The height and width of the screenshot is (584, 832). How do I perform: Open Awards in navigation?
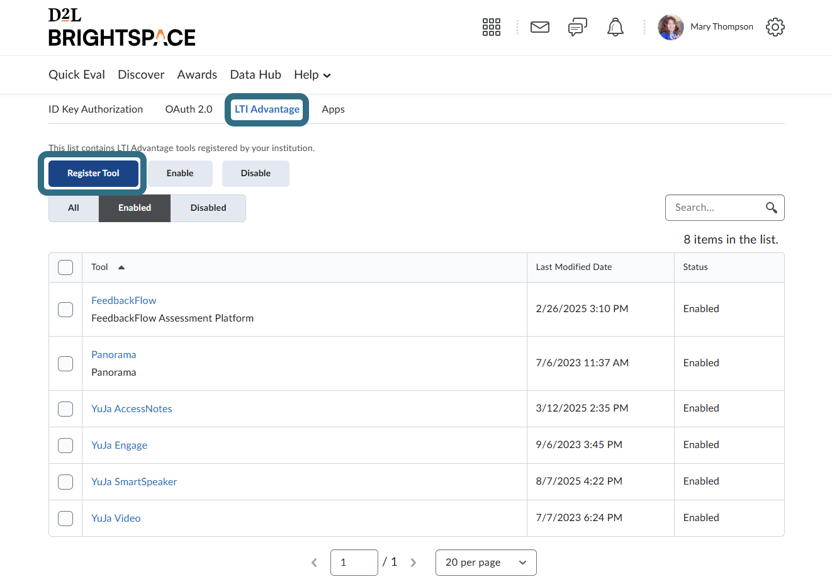(197, 75)
